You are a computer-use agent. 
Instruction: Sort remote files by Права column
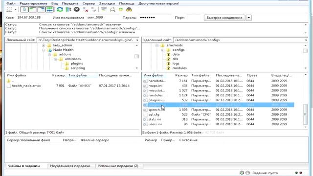point(252,75)
